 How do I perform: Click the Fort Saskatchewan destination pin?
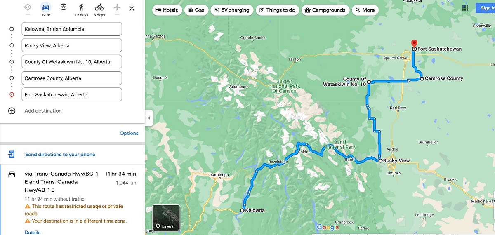(414, 44)
